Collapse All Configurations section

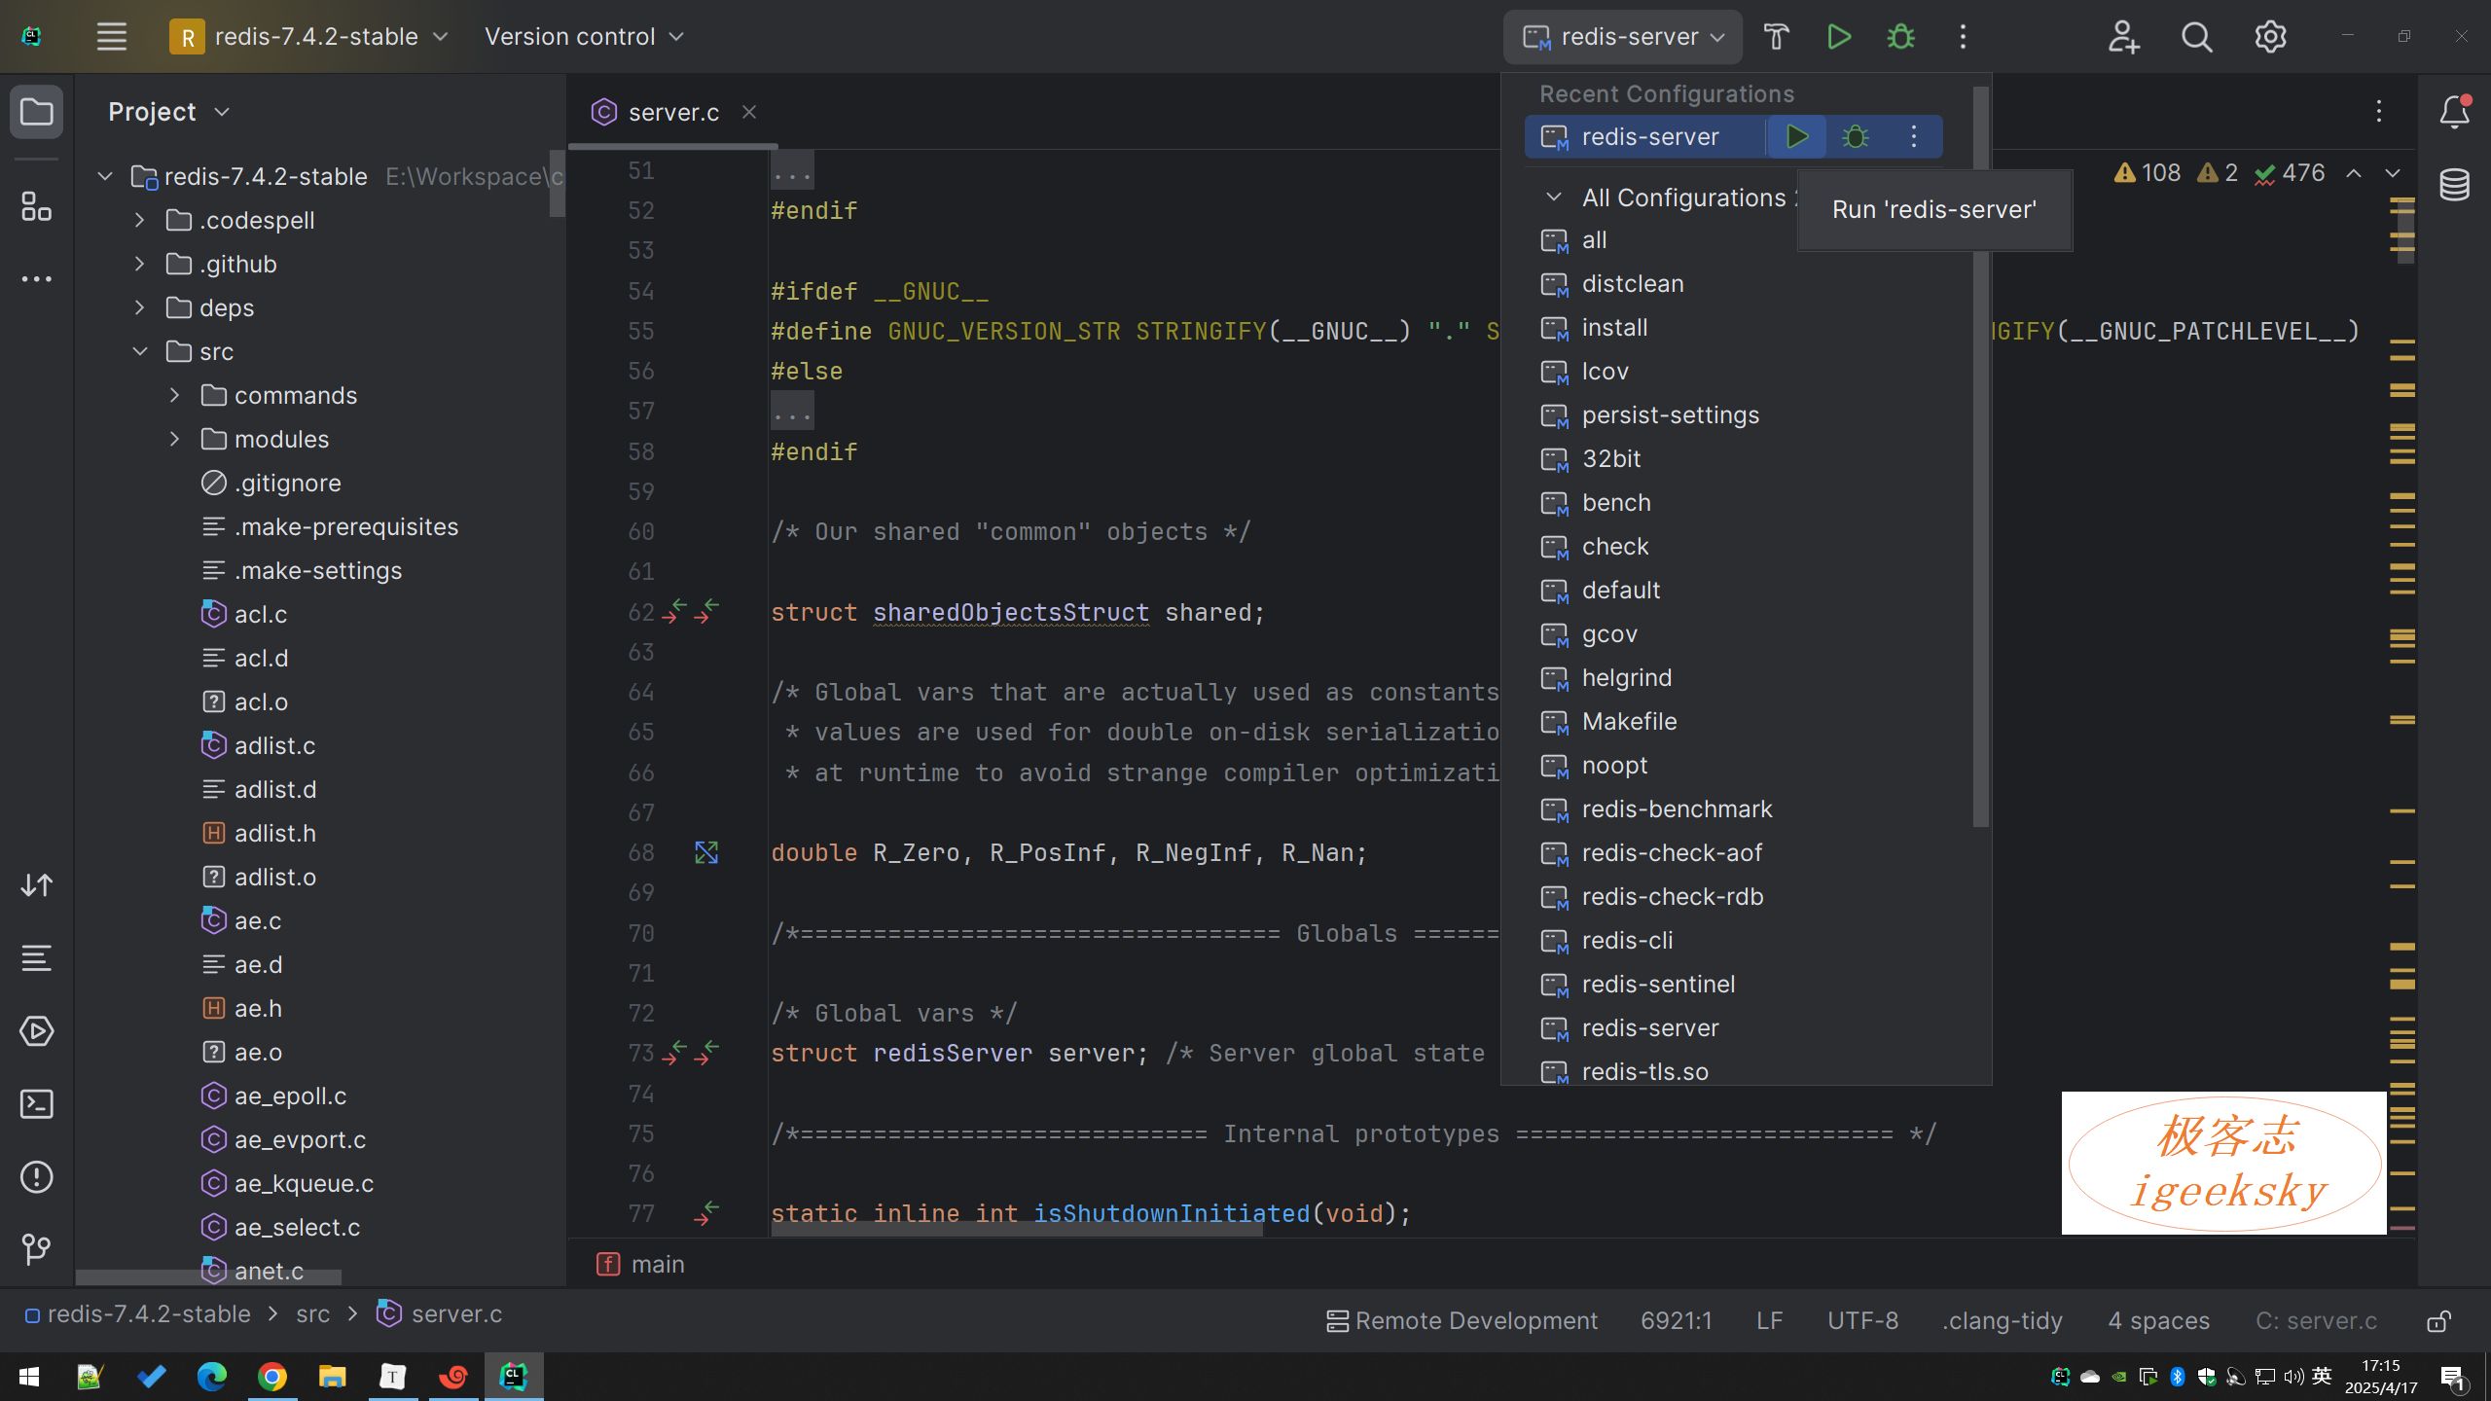coord(1554,198)
